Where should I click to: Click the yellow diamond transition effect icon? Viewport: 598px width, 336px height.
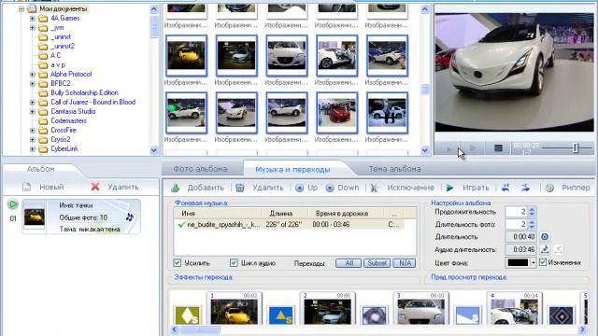click(x=187, y=315)
